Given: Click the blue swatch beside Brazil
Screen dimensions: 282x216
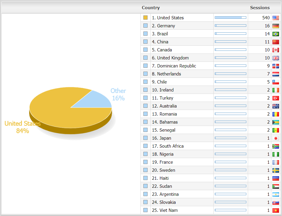Looking at the screenshot, I should pyautogui.click(x=145, y=34).
